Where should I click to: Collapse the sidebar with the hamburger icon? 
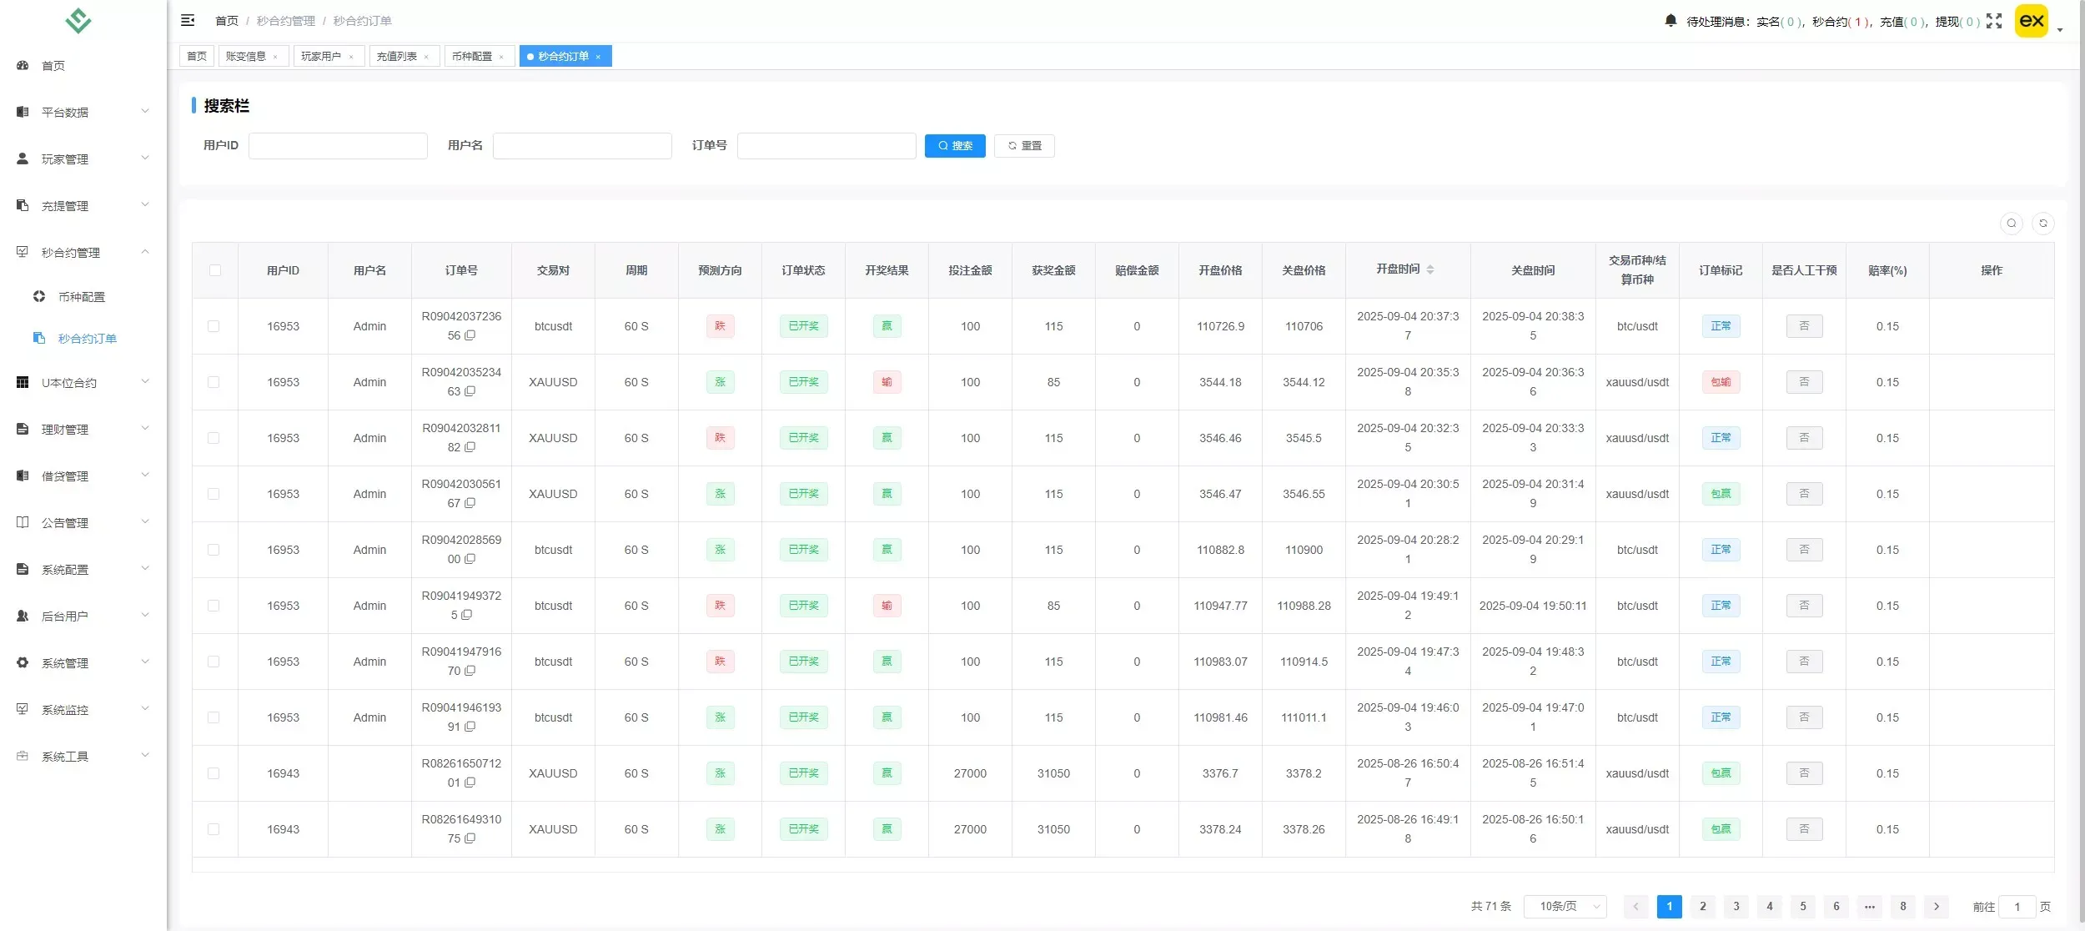[188, 20]
